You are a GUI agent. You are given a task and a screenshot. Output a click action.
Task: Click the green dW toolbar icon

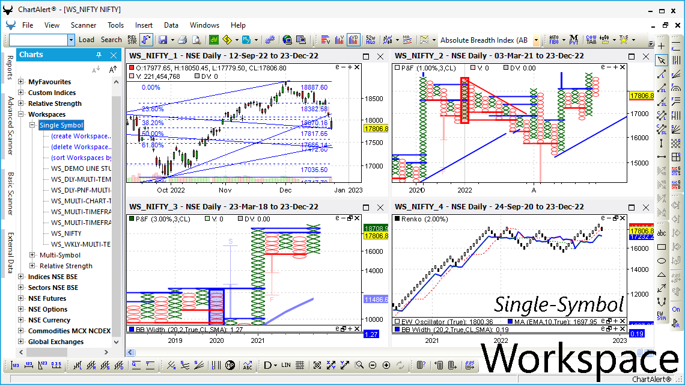click(x=214, y=40)
